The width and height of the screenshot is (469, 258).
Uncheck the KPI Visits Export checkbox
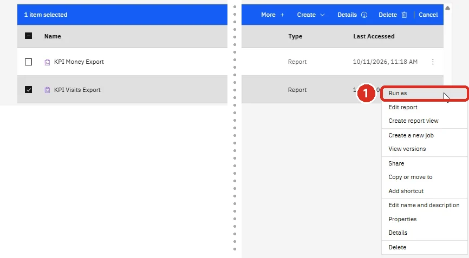click(28, 90)
